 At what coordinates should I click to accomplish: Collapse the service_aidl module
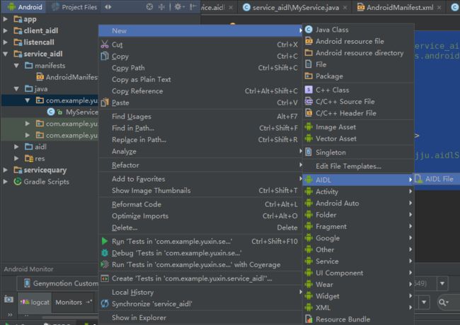tap(5, 54)
